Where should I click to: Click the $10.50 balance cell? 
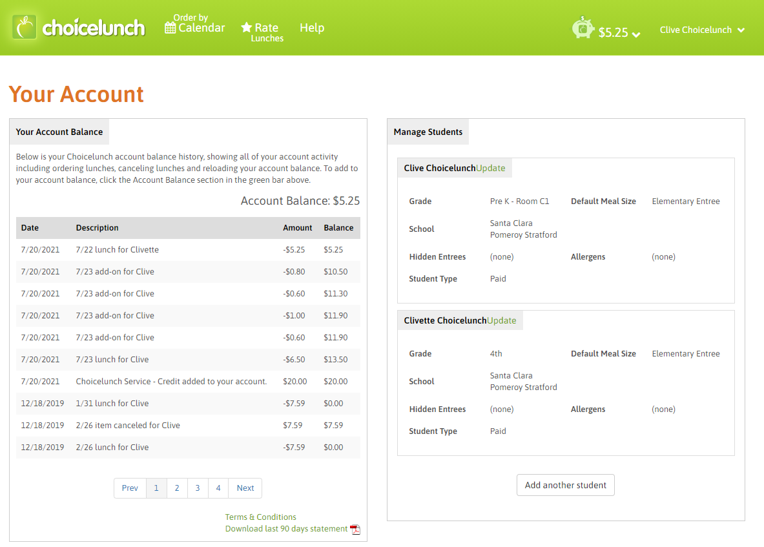pos(336,272)
